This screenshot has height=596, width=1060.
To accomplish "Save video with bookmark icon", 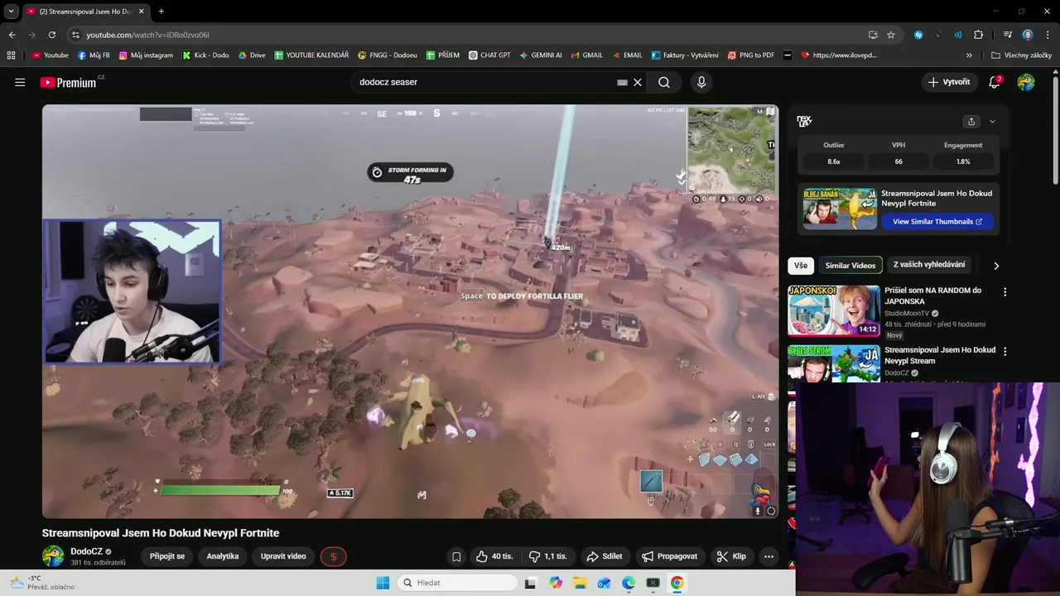I will click(x=456, y=556).
